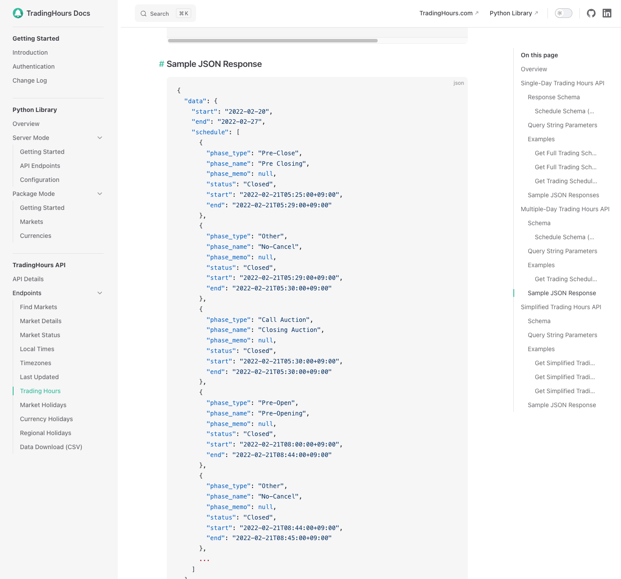Go to the Authentication page
Screen dimensions: 621x579
(x=34, y=66)
